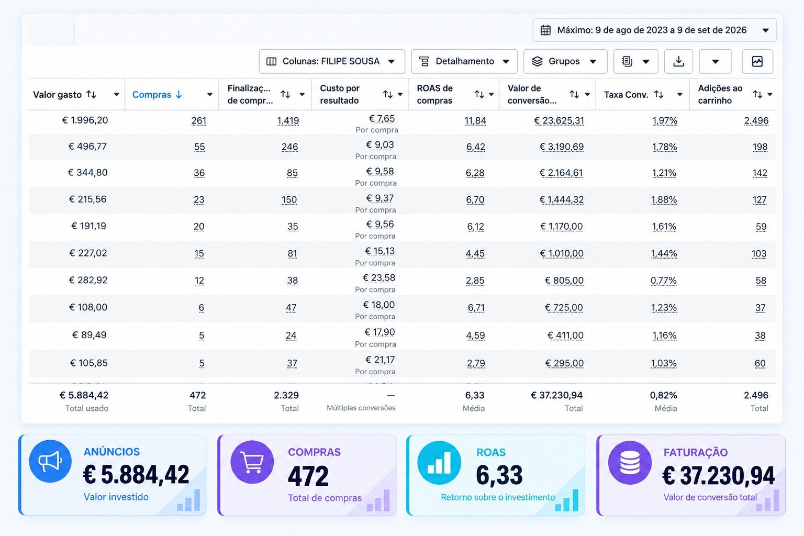Viewport: 804px width, 536px height.
Task: Click the 261 purchases value link
Action: (199, 120)
